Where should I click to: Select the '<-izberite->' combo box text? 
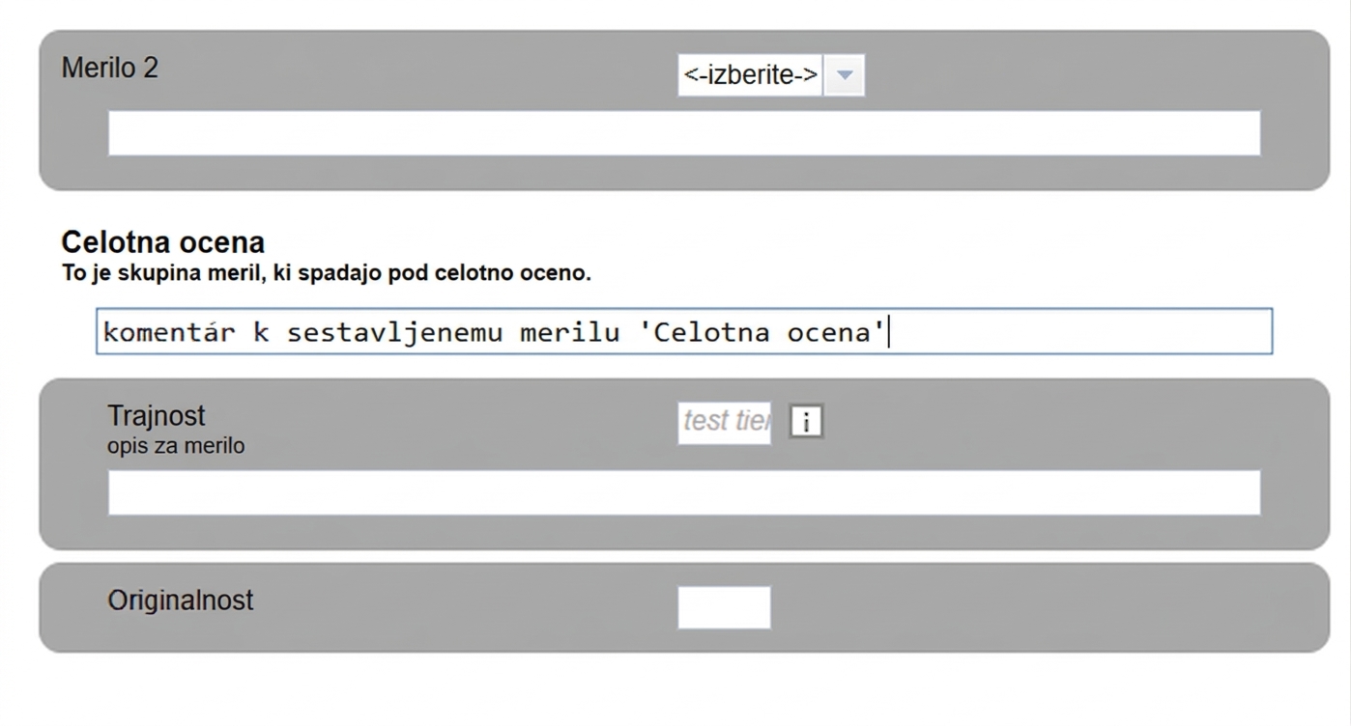(x=750, y=75)
